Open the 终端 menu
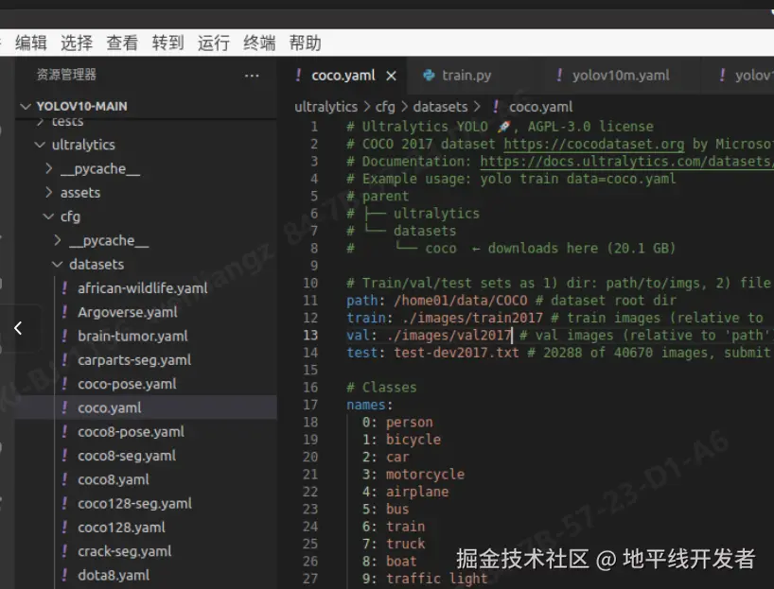 [x=259, y=43]
